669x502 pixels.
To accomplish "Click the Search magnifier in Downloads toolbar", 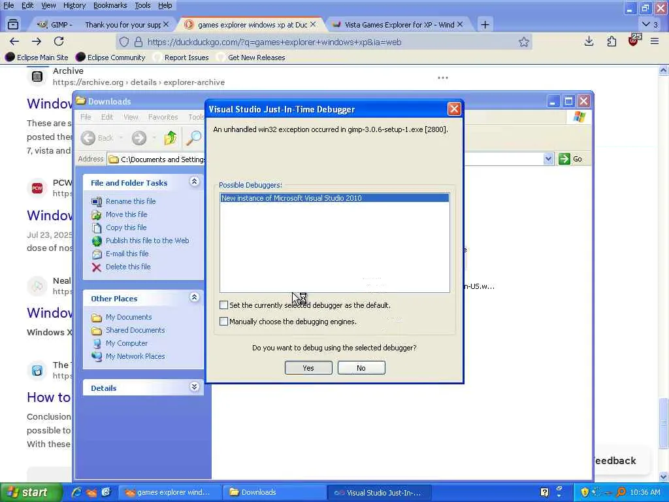I will point(193,137).
